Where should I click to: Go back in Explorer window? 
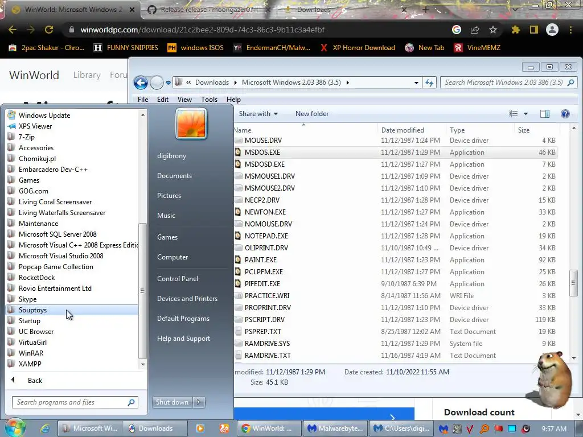[x=141, y=83]
